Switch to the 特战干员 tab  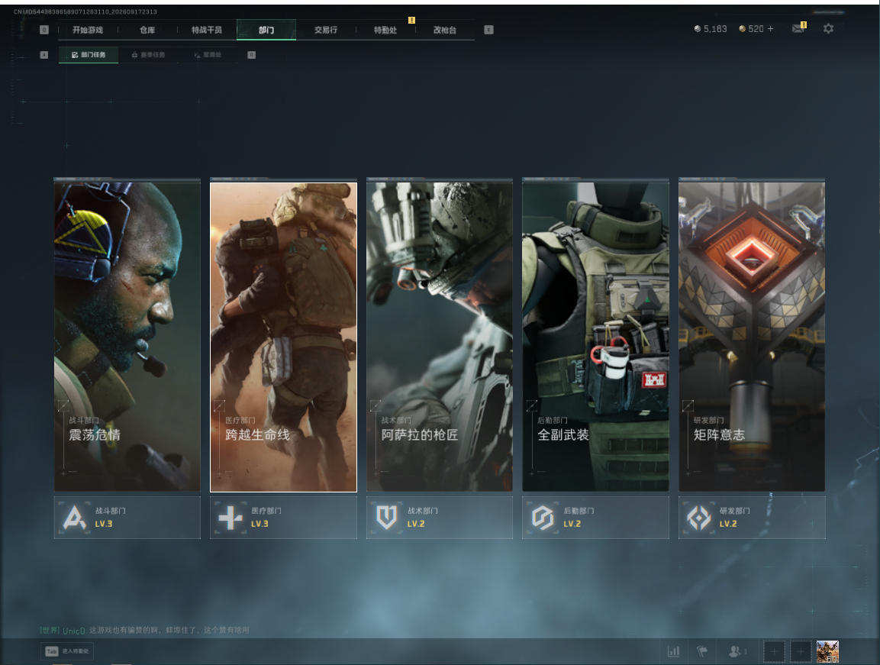pos(207,30)
